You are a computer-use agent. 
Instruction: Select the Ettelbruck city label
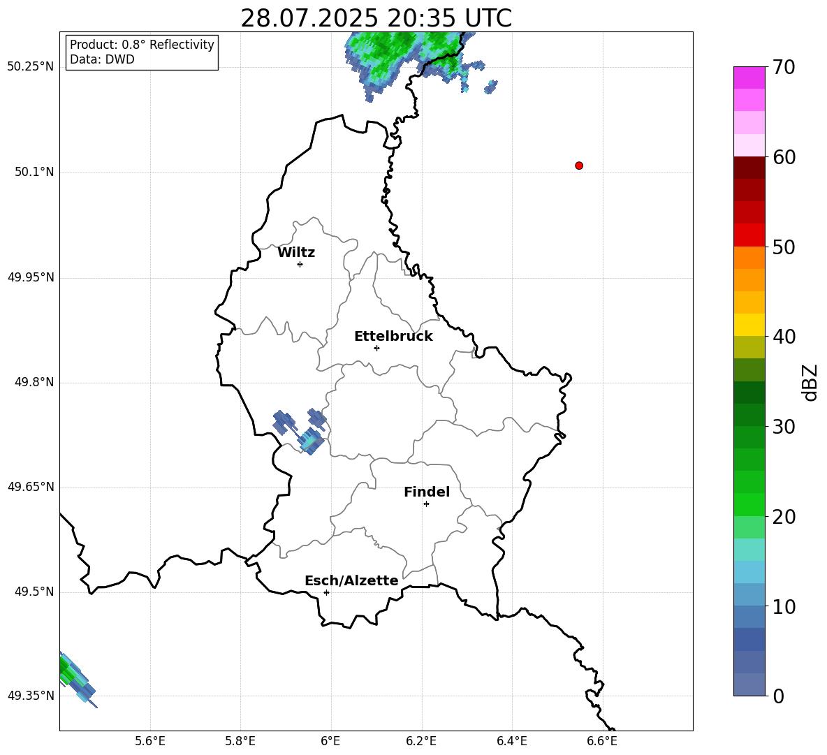[393, 337]
